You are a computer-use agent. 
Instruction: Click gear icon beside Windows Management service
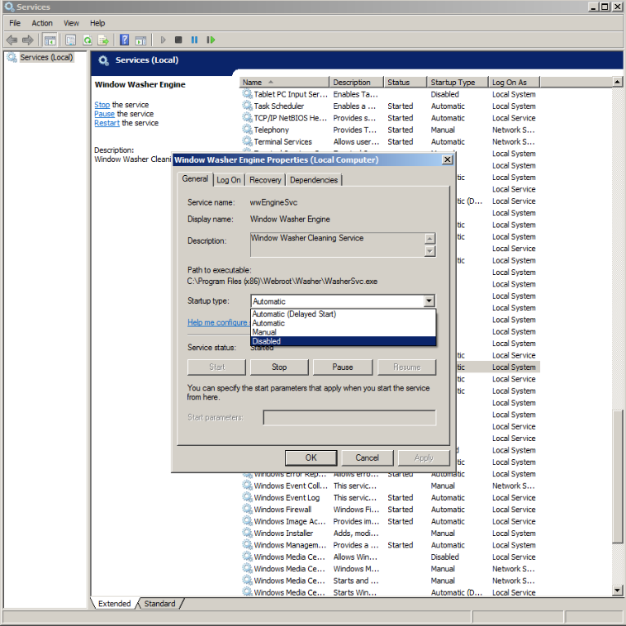point(247,544)
